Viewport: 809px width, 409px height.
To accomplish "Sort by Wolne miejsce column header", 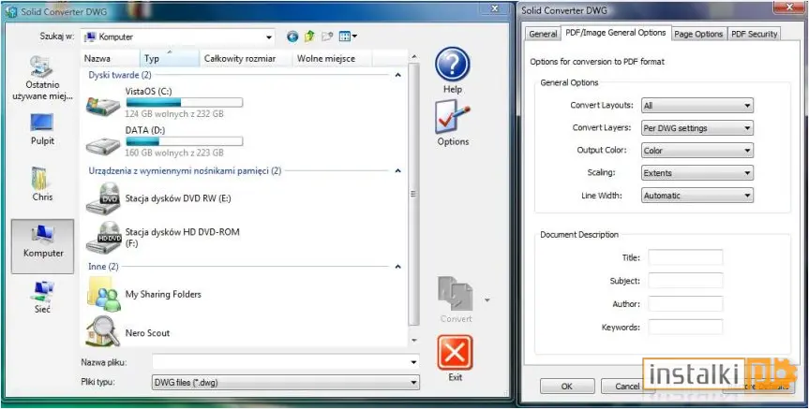I will (x=332, y=58).
